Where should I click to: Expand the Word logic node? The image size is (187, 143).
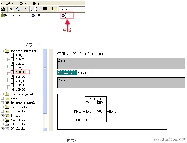(2, 120)
